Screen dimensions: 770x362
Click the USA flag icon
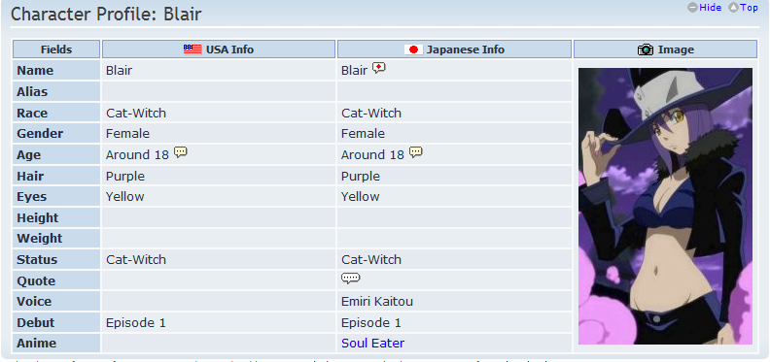click(x=192, y=49)
